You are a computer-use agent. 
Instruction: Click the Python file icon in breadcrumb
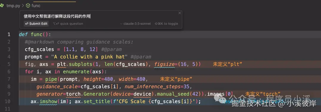coord(2,6)
